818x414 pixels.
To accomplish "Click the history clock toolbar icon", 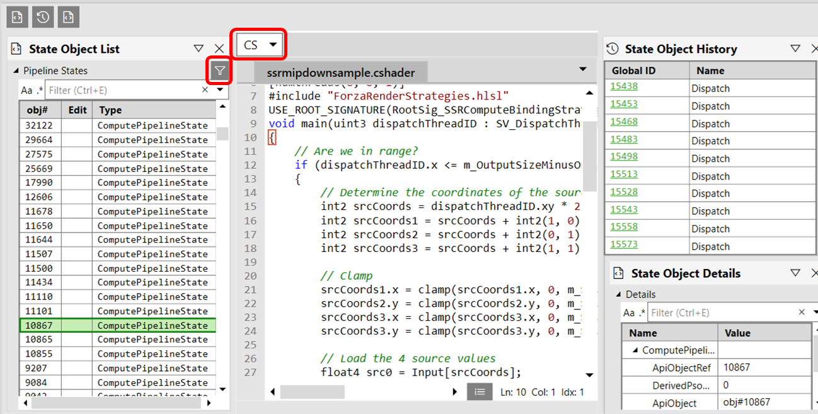I will [x=43, y=17].
